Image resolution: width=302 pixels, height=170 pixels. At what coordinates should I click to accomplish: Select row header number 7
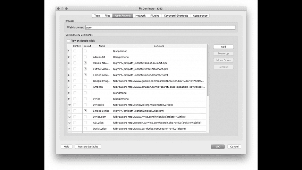point(69,87)
